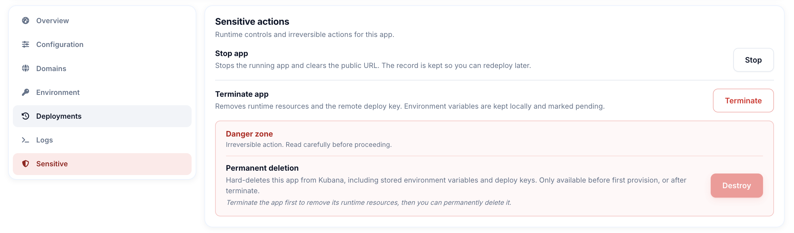
Task: Click the Stop app title
Action: tap(231, 54)
